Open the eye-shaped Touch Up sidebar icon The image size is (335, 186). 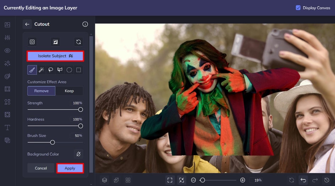[7, 51]
